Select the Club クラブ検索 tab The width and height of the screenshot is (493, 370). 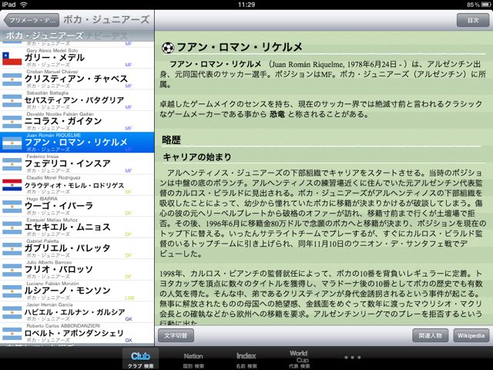(x=140, y=358)
